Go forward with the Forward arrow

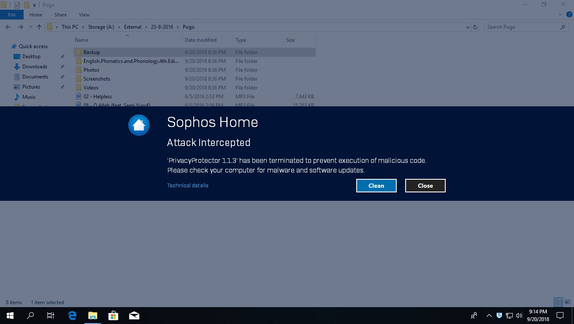tap(20, 27)
